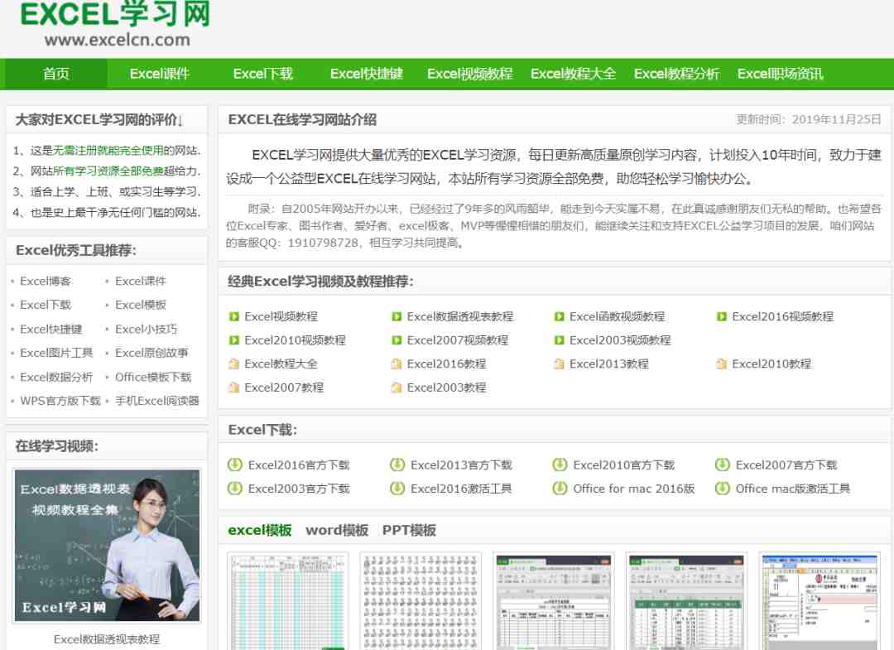Click the play icon beside Excel2016视频教程
This screenshot has height=650, width=894.
722,316
